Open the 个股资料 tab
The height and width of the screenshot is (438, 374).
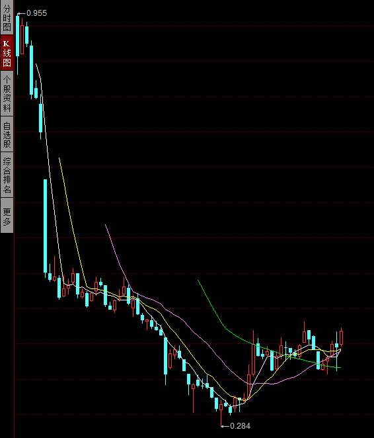pos(7,93)
